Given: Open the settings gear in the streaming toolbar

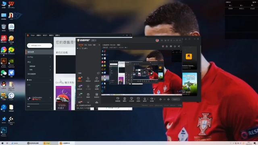Looking at the screenshot, I should (x=169, y=99).
